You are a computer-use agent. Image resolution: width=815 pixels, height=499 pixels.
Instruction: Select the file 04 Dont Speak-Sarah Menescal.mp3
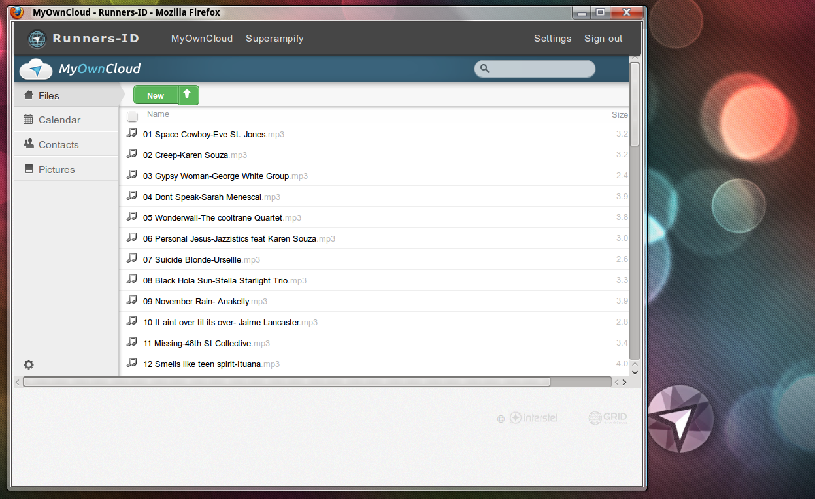point(212,197)
